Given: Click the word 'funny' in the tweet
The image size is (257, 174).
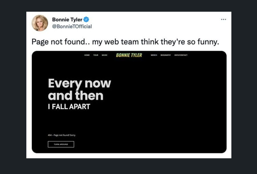Looking at the screenshot, I should pos(207,42).
